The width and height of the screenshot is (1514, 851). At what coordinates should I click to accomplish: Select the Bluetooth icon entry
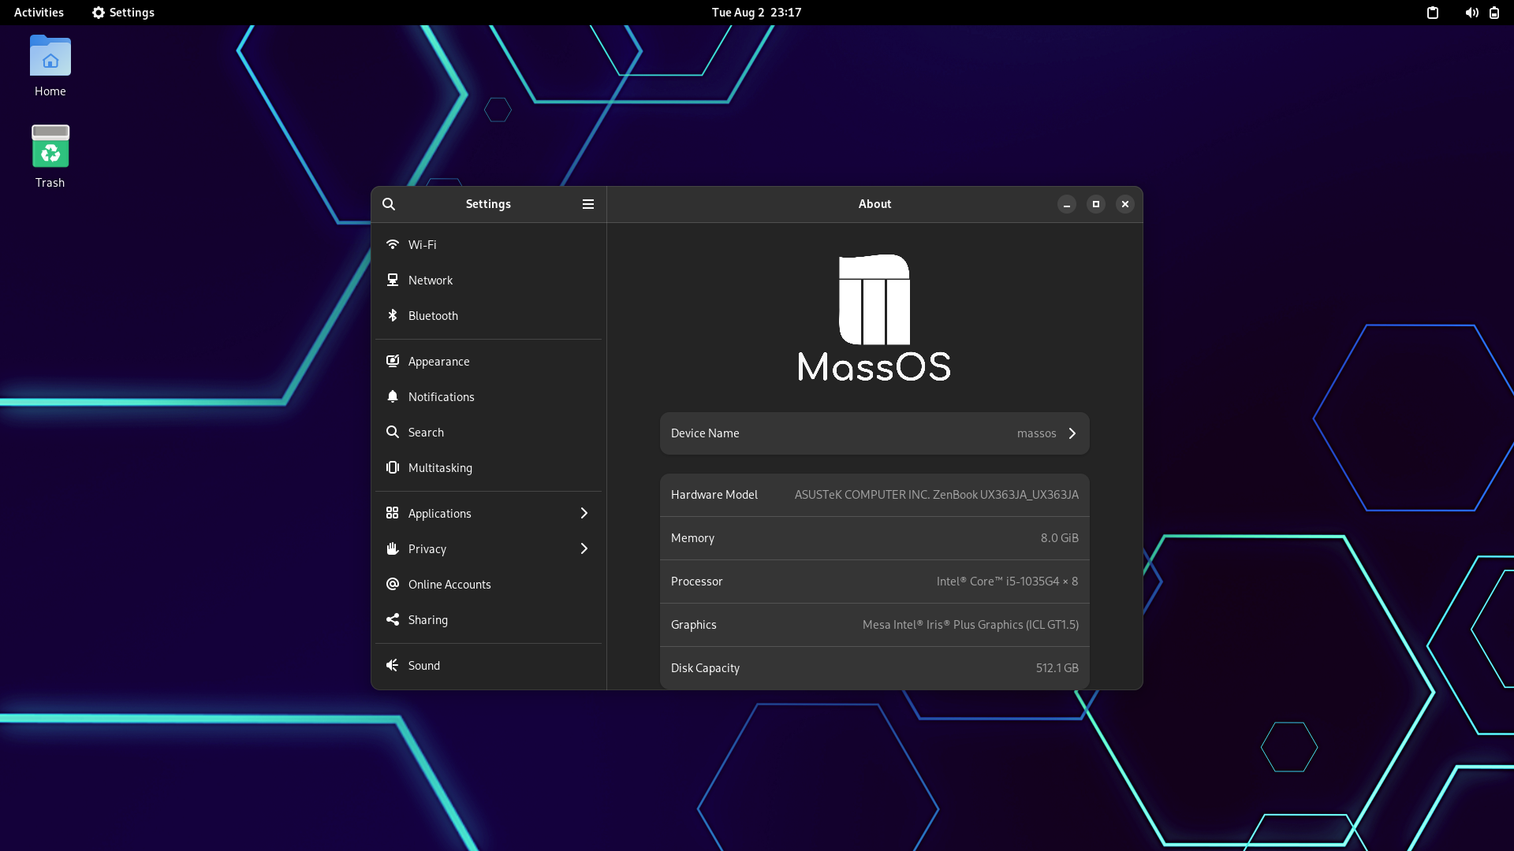tap(392, 315)
